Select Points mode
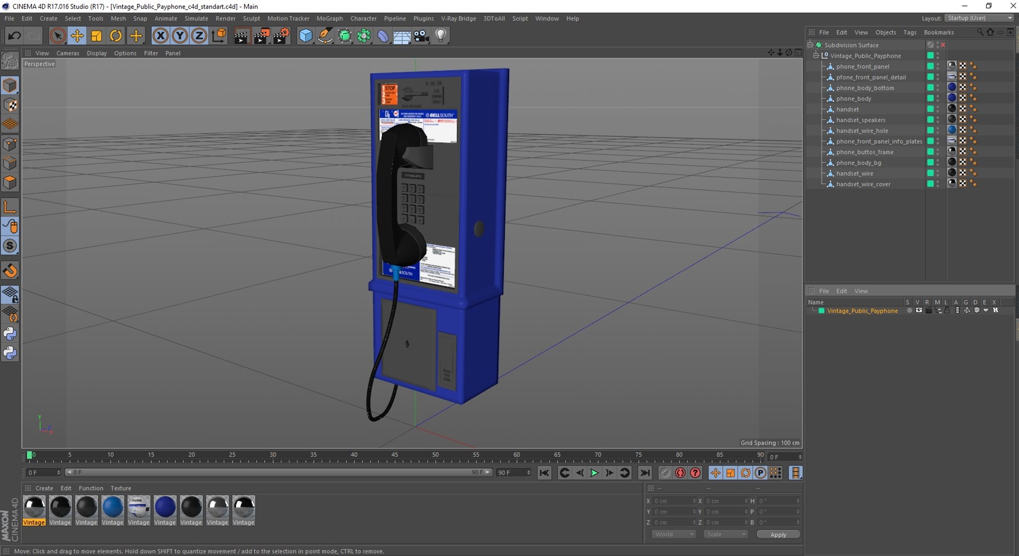 (x=10, y=144)
